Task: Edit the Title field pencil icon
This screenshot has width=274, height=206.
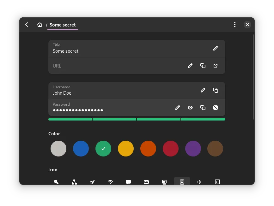Action: [216, 48]
